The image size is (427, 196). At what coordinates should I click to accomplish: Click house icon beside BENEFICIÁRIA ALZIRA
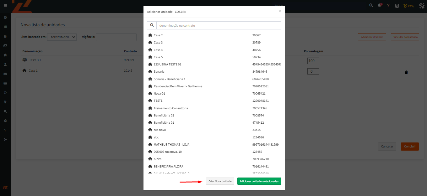click(x=150, y=166)
